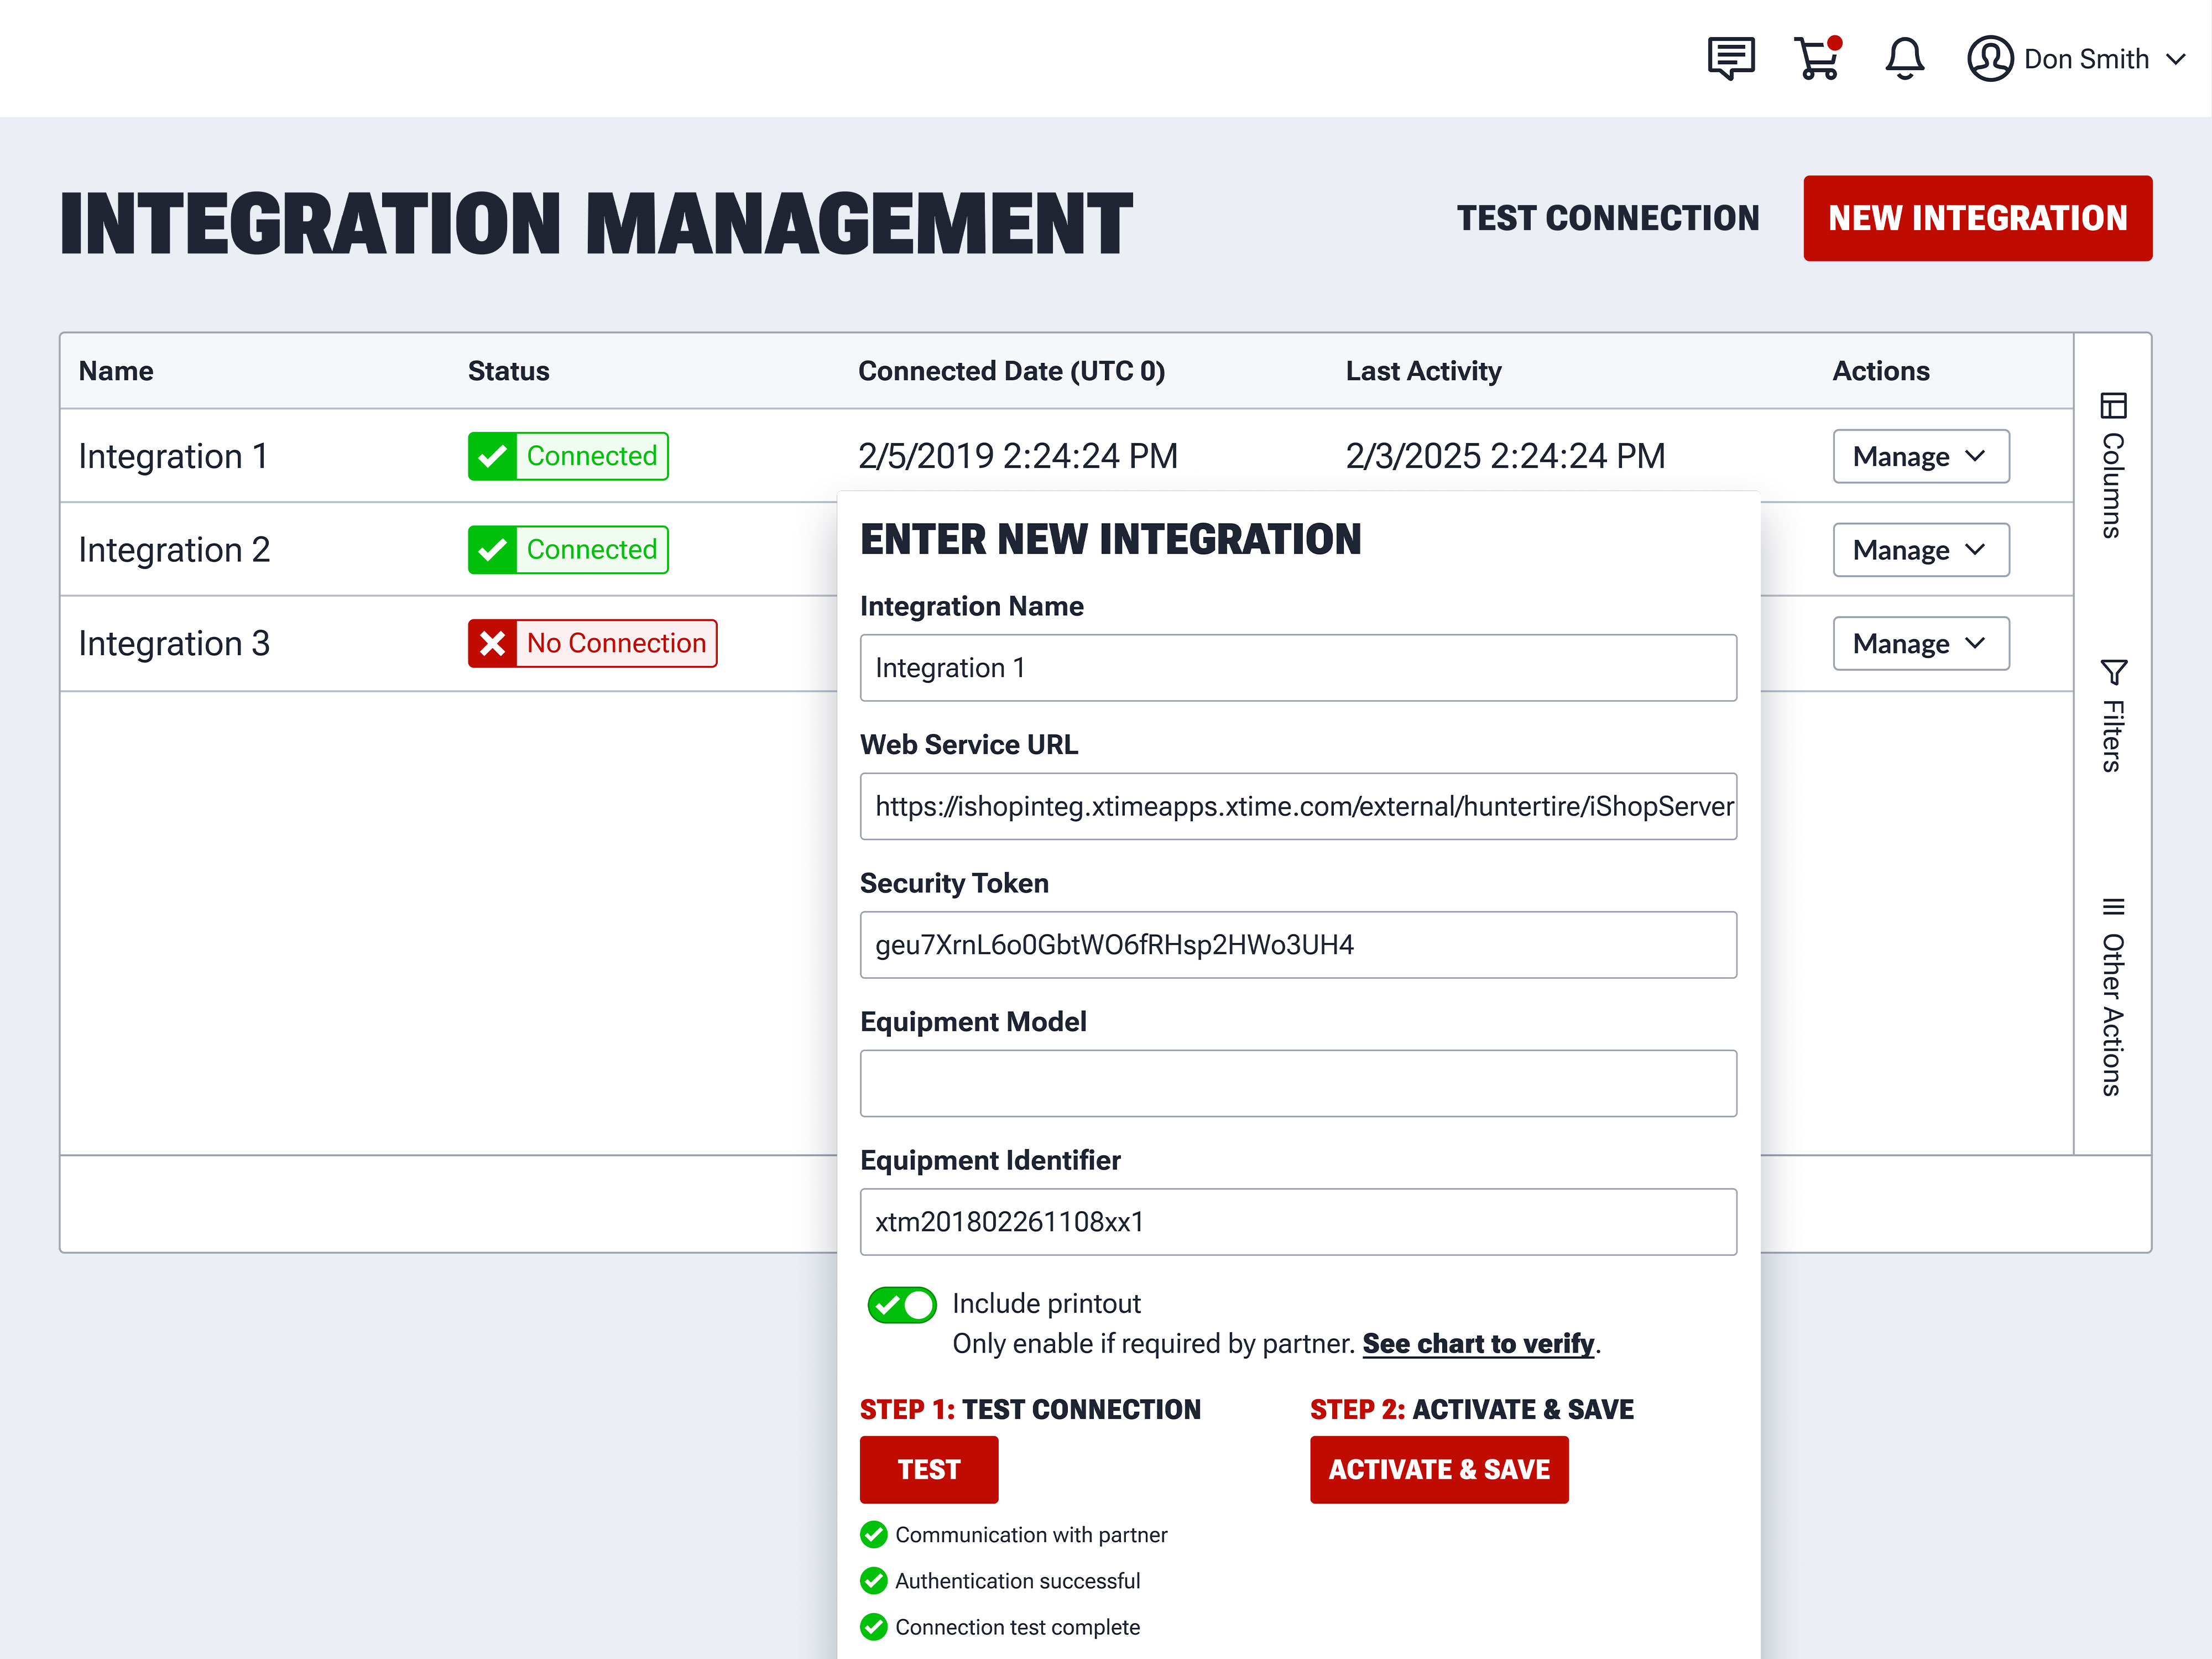Open the shopping cart icon
This screenshot has height=1659, width=2212.
(x=1817, y=58)
